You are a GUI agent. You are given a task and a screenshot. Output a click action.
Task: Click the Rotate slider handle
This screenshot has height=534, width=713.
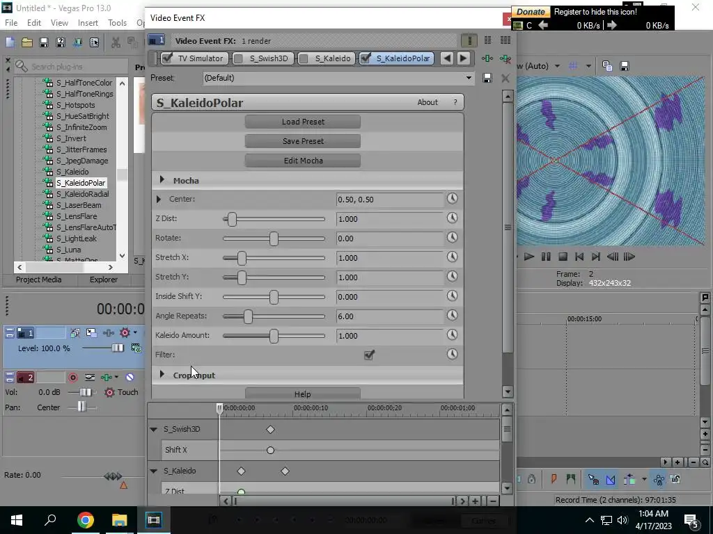click(x=274, y=238)
